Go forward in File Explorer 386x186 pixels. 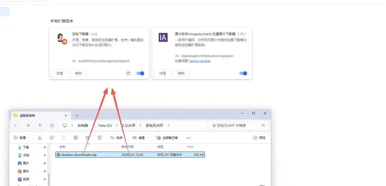coord(28,125)
